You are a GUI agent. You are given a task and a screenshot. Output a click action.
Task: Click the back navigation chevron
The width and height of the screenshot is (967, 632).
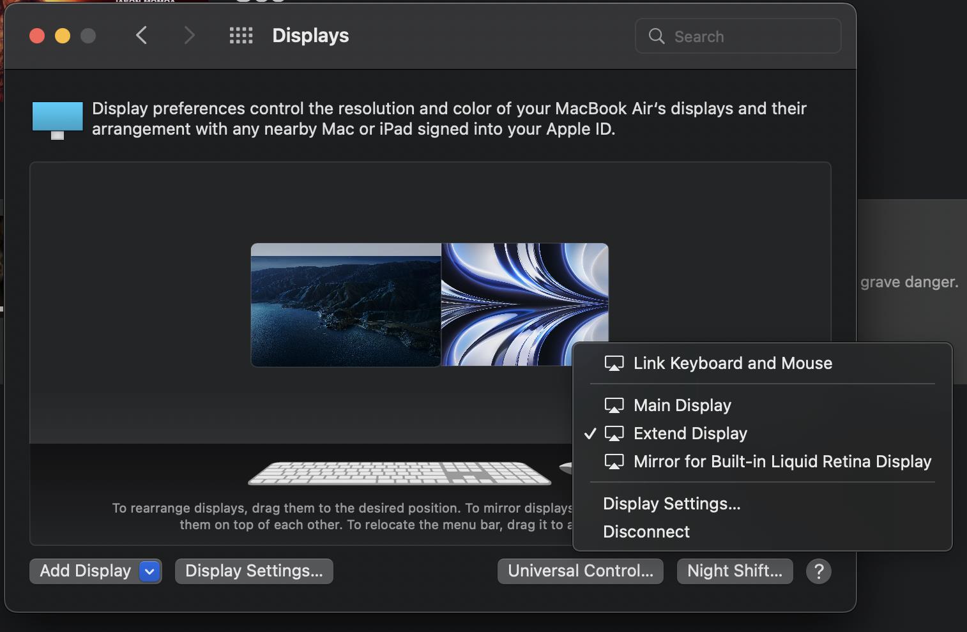[x=142, y=36]
